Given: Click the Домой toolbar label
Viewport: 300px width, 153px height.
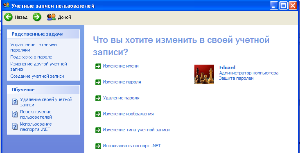Looking at the screenshot, I should coord(65,18).
